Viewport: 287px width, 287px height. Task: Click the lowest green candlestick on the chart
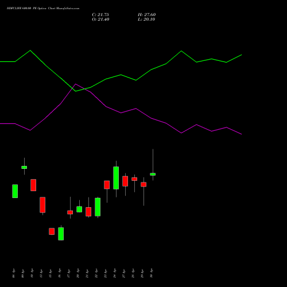61,234
